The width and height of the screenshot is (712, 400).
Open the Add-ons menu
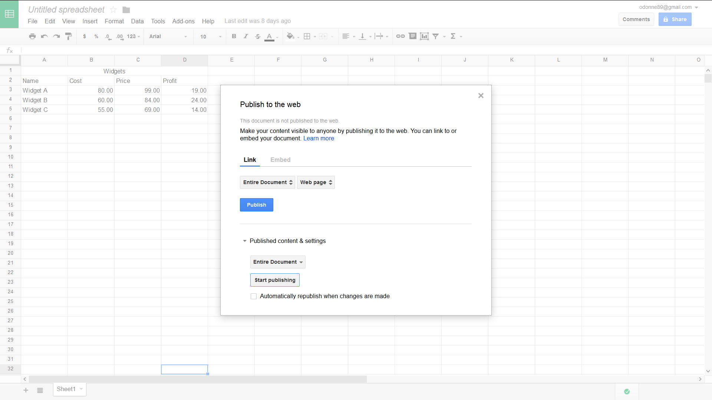tap(184, 21)
